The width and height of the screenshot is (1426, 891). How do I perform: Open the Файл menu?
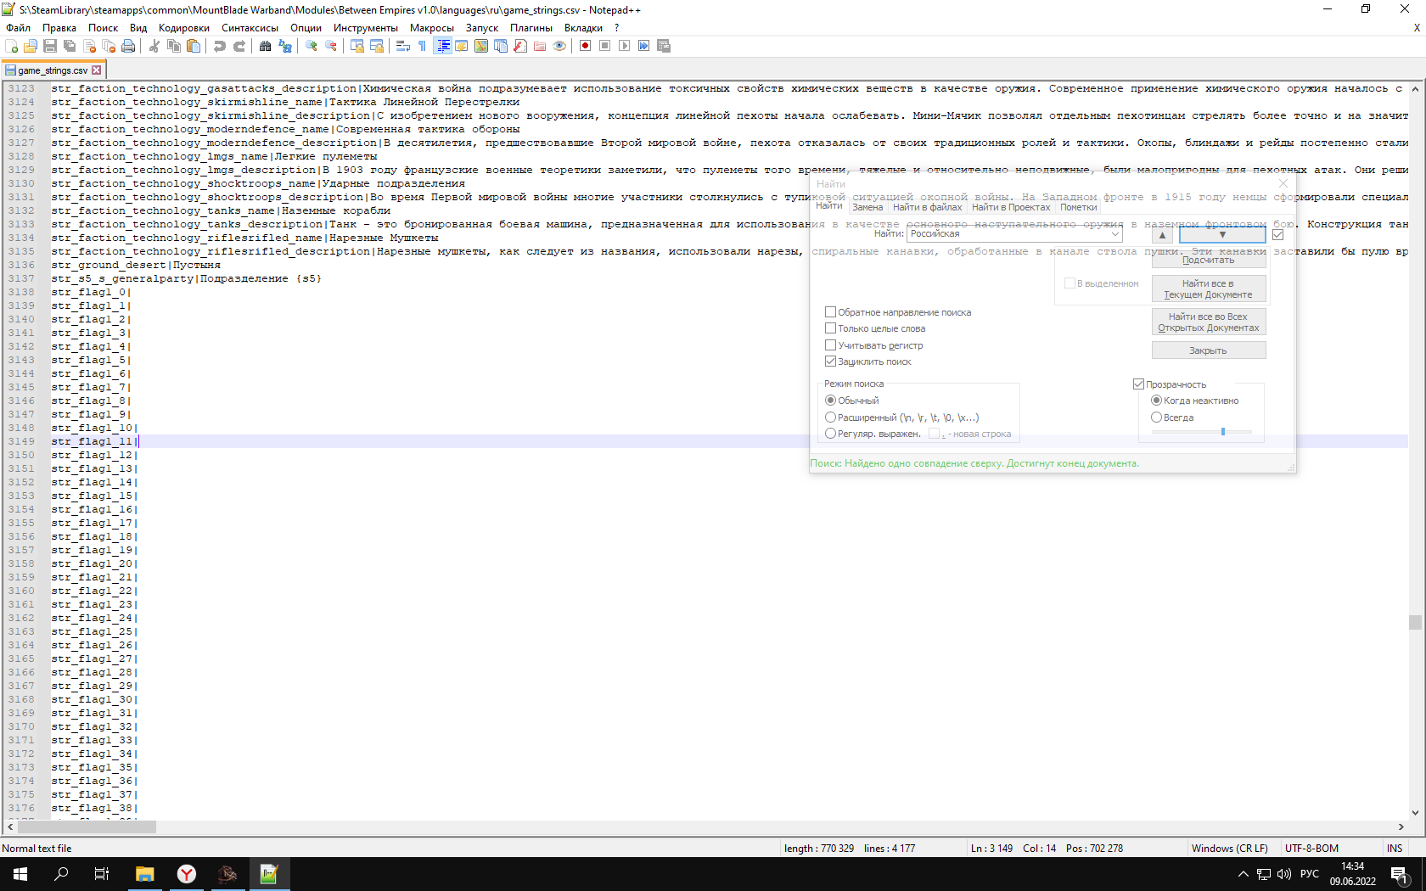pos(18,28)
